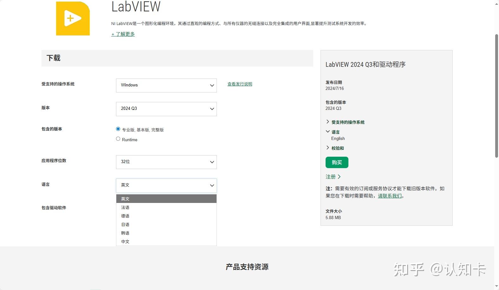
Task: Open the 查看发行说明 release notes link
Action: tap(240, 84)
